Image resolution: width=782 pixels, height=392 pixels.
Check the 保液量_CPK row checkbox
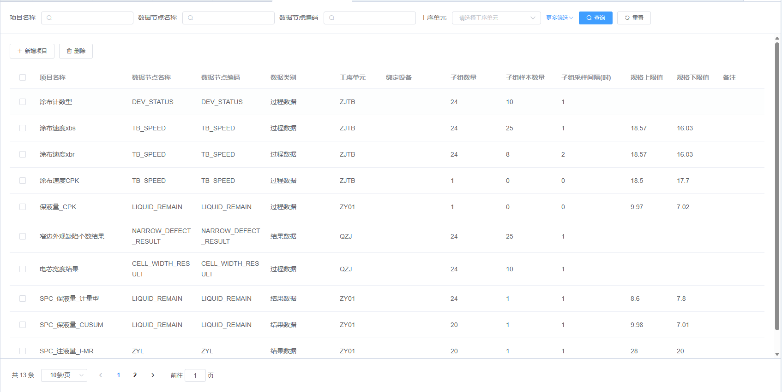coord(23,207)
